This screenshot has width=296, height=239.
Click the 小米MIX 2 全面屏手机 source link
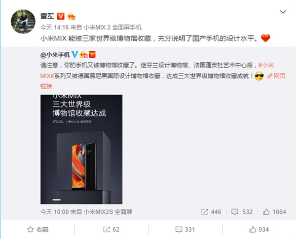(x=112, y=28)
